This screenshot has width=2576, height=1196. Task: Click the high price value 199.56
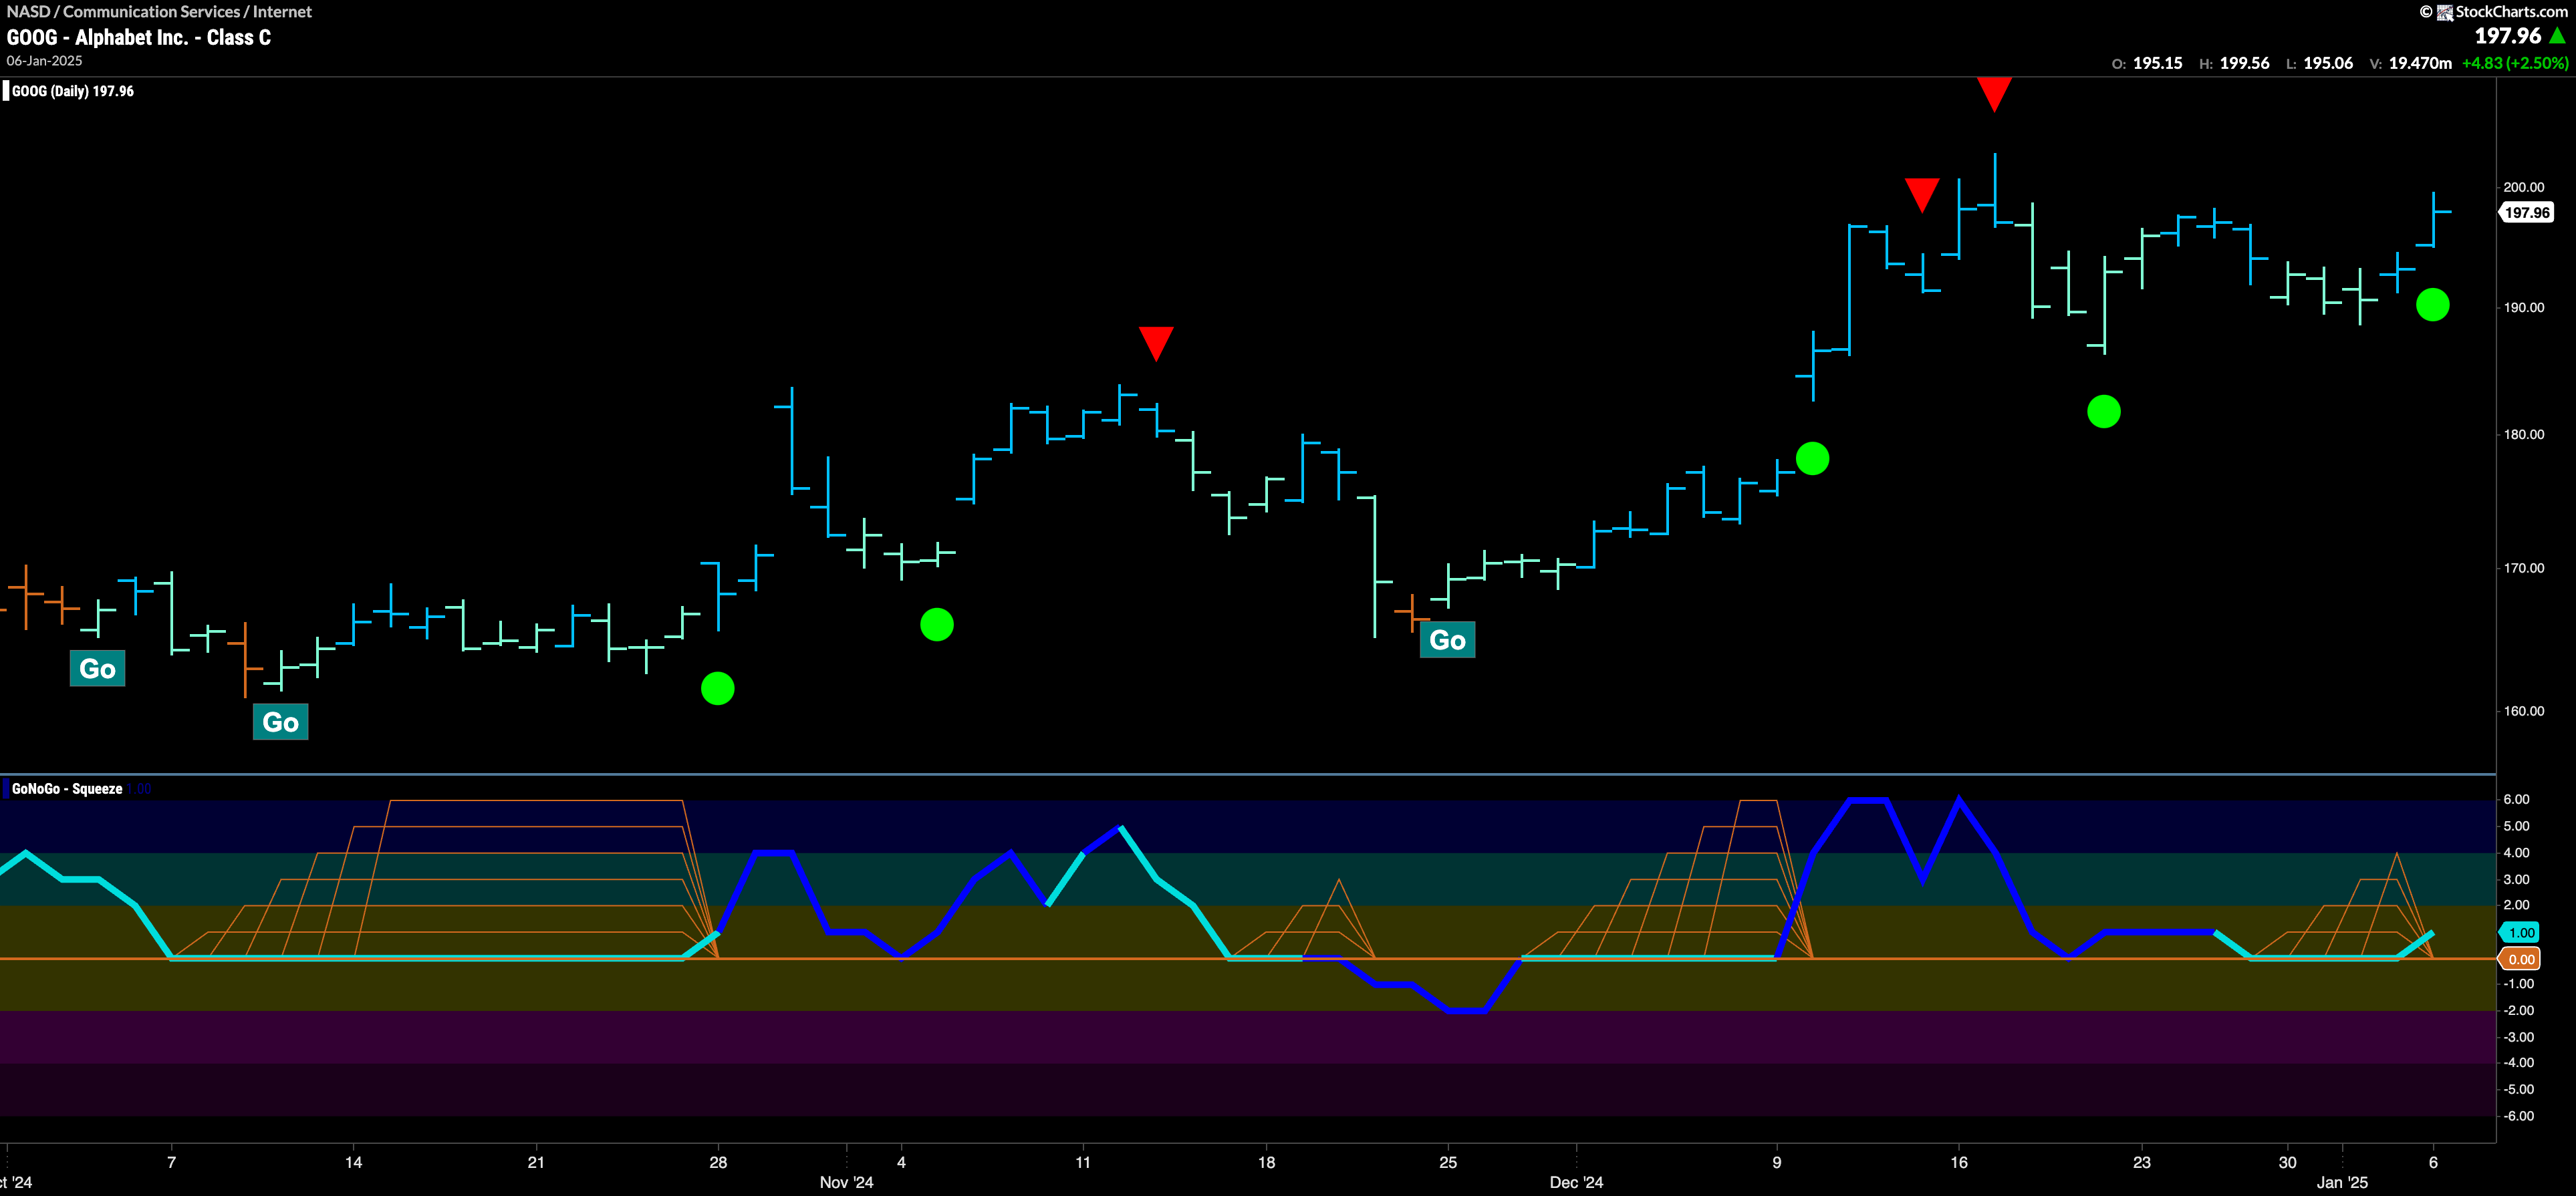point(2244,63)
